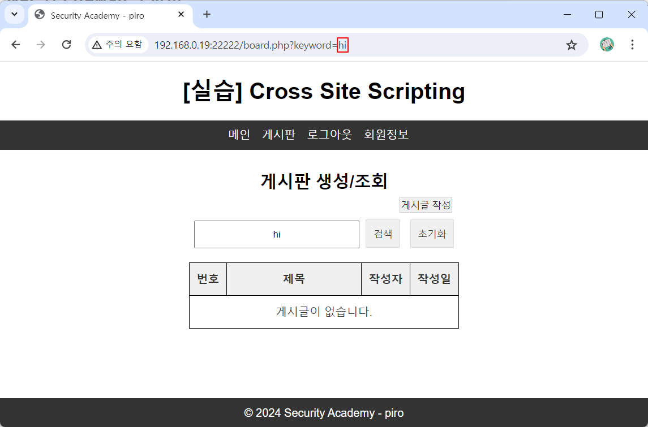Open the 게시판 navigation link

click(x=278, y=135)
